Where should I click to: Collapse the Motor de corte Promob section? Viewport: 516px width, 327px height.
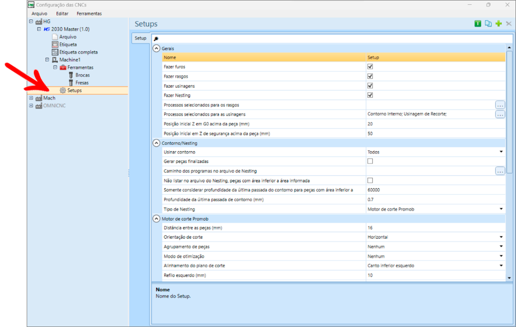156,219
